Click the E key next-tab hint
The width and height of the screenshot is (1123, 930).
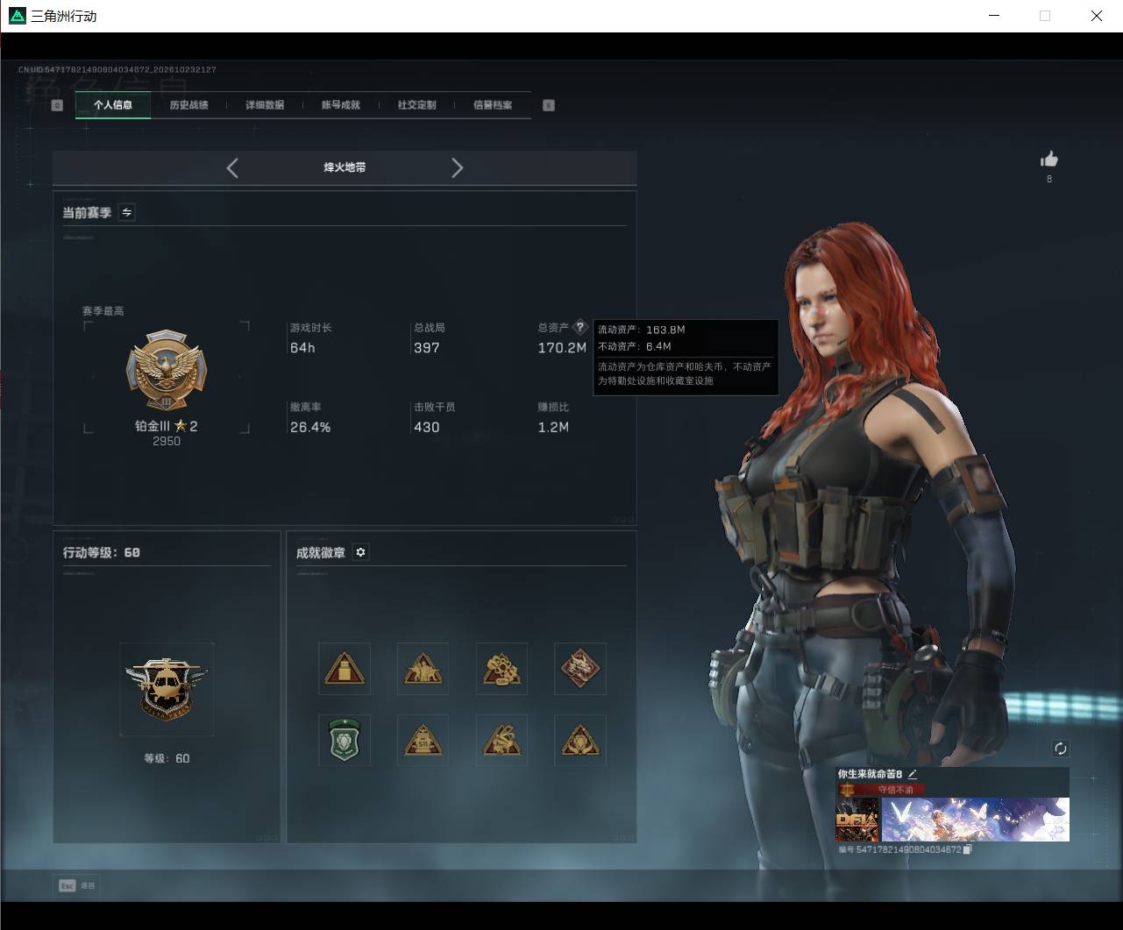coord(549,105)
